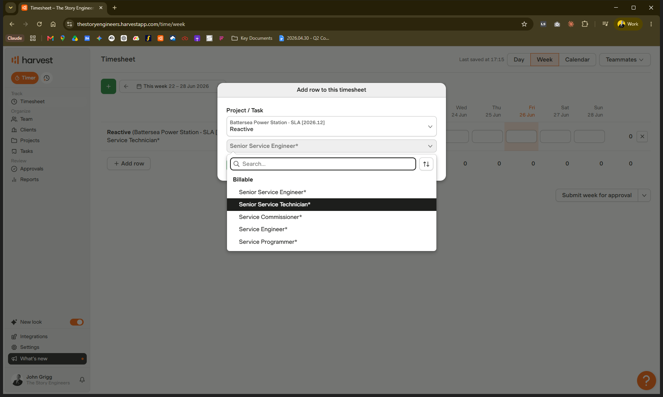
Task: Toggle the New look switch
Action: click(77, 322)
